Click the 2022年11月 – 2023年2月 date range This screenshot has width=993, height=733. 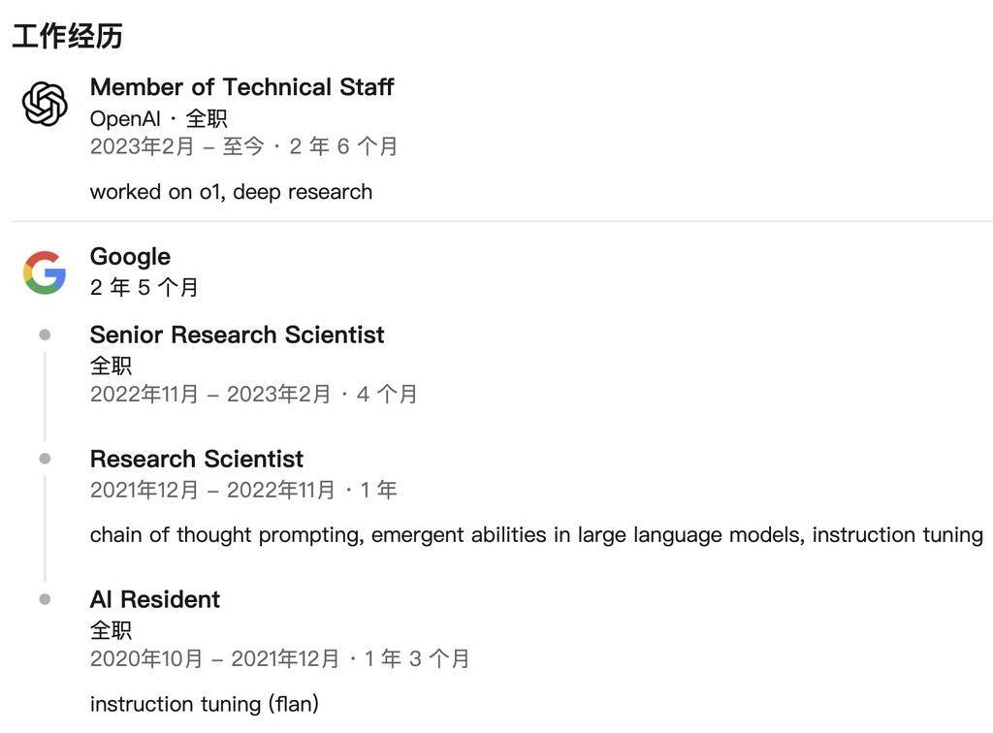click(x=210, y=395)
